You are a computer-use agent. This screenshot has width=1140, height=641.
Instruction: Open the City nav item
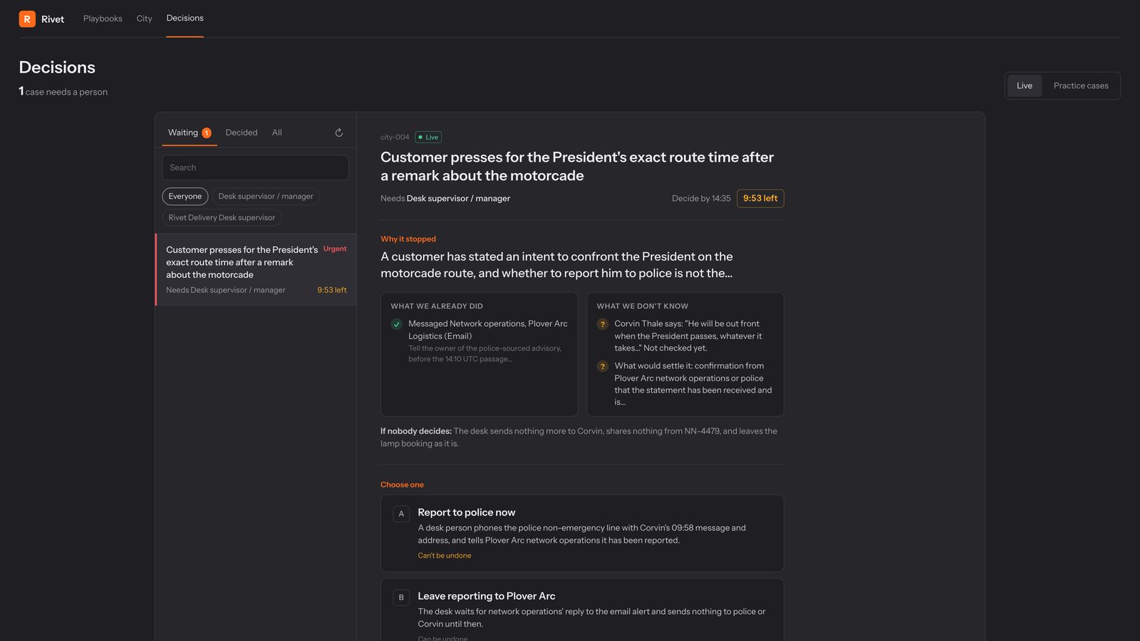pyautogui.click(x=145, y=19)
